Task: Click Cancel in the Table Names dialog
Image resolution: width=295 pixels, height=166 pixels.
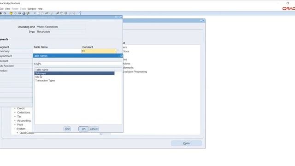Action: (94, 129)
